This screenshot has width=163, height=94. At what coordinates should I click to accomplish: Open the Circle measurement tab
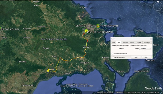[x=132, y=43]
